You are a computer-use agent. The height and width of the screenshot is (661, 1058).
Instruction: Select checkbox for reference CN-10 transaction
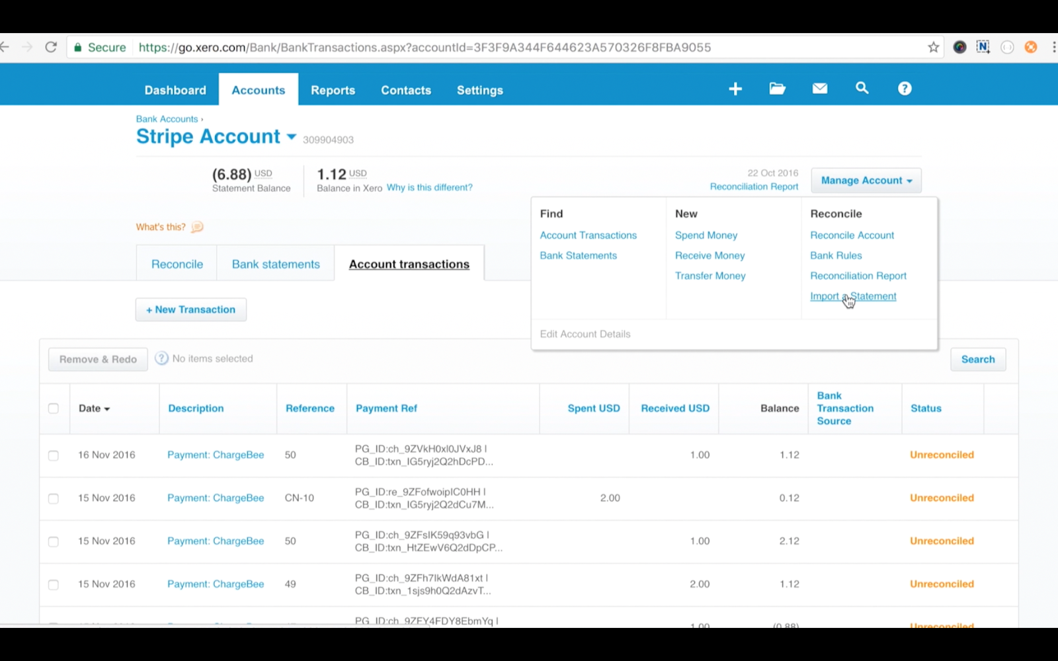(54, 498)
